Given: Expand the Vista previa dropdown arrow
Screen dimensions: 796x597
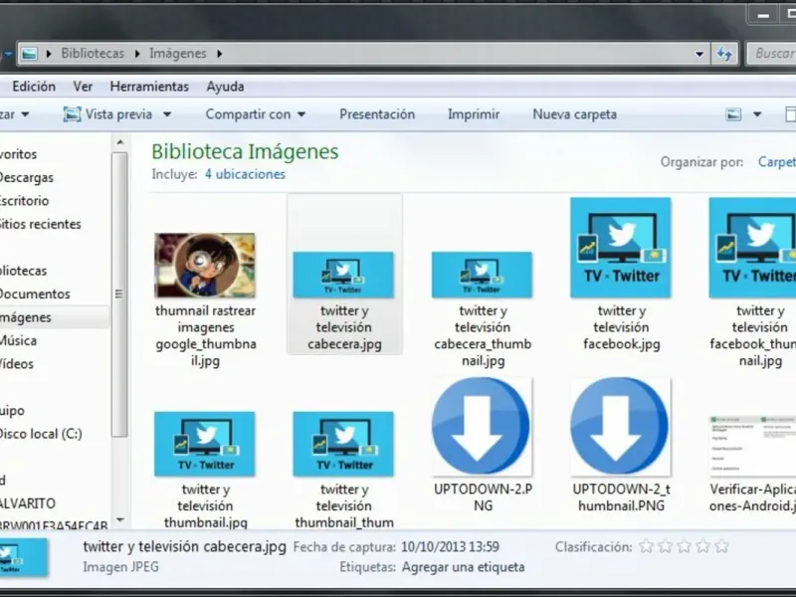Looking at the screenshot, I should (x=167, y=114).
